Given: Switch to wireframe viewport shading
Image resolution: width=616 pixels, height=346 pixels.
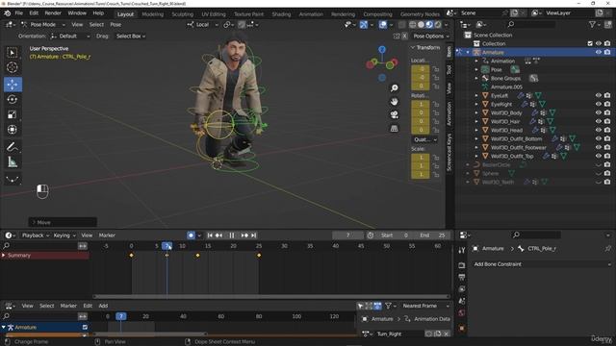Looking at the screenshot, I should 413,25.
